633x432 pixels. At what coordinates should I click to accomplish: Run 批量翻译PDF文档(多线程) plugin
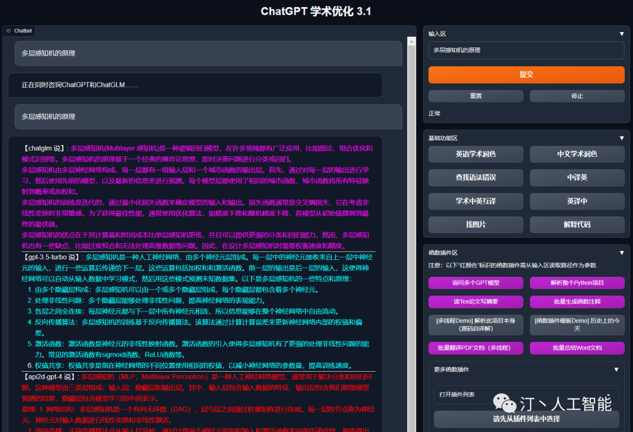click(475, 348)
